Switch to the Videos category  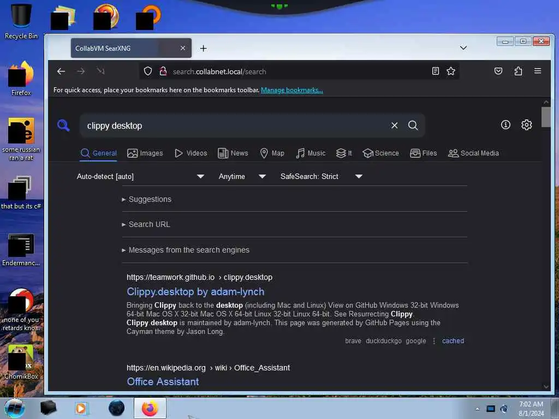click(x=191, y=153)
